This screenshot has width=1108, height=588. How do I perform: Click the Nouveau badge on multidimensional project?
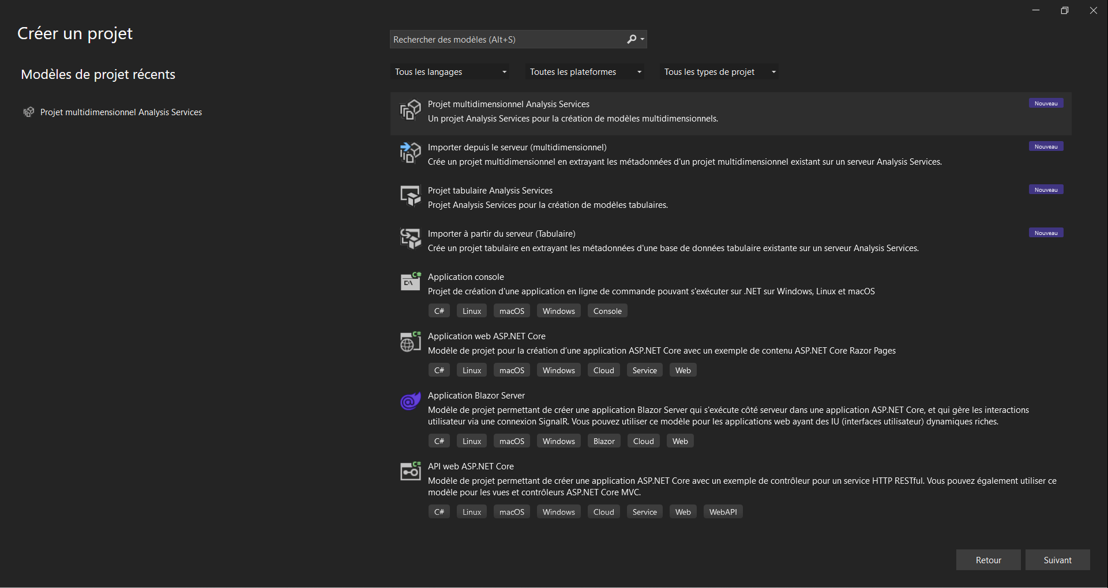click(x=1046, y=103)
